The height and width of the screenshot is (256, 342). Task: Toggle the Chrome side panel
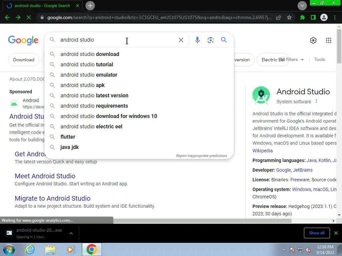click(313, 17)
